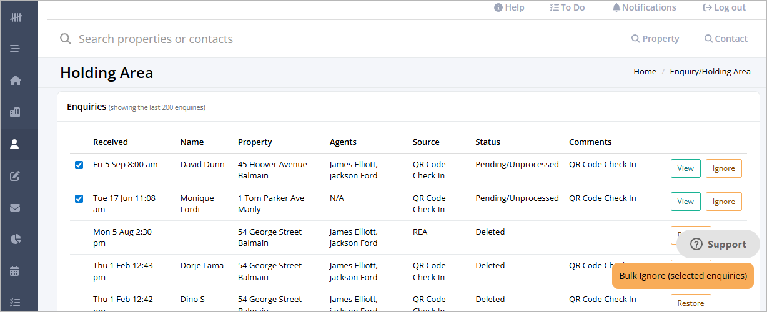Follow the Home breadcrumb link

pos(645,71)
